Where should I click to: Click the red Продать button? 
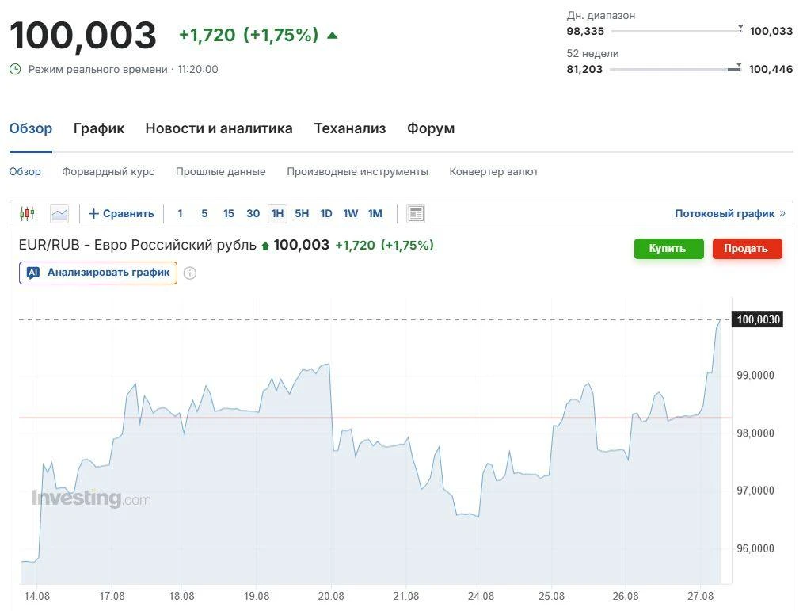[748, 249]
